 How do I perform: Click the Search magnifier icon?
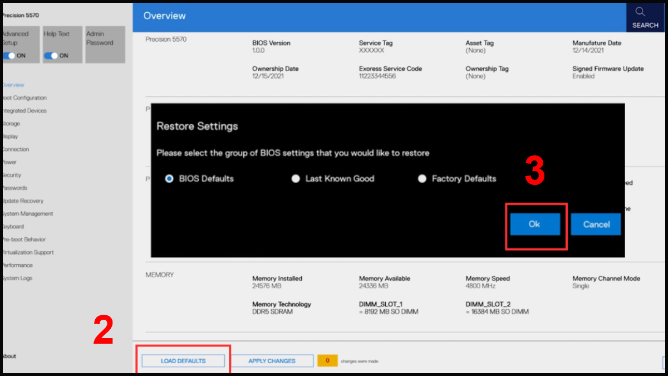640,12
